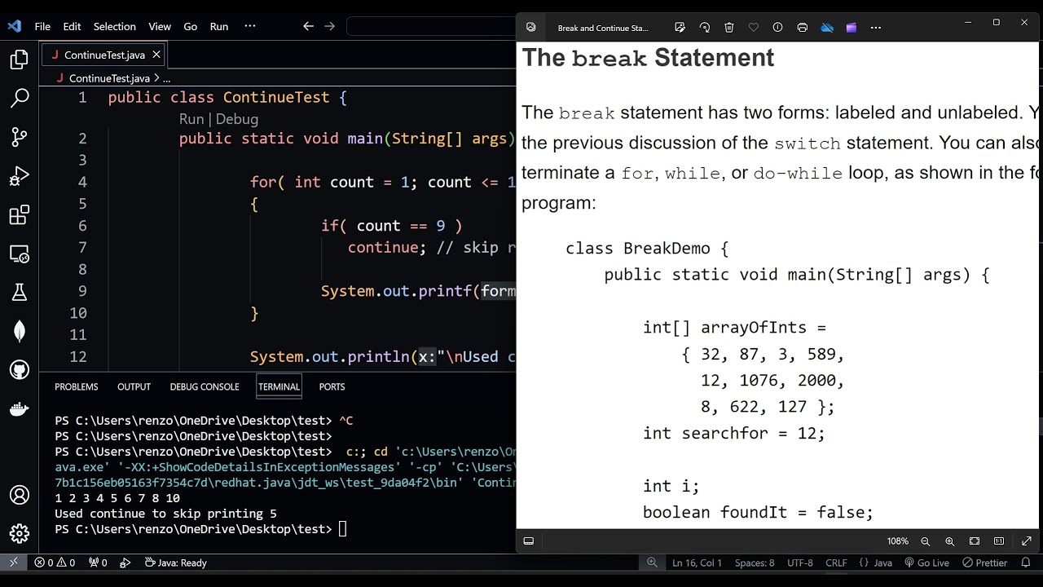The image size is (1043, 587).
Task: Expand the overflow menu after Run
Action: tap(250, 26)
